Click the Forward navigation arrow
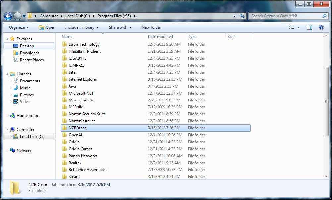This screenshot has height=200, width=332. pyautogui.click(x=17, y=16)
